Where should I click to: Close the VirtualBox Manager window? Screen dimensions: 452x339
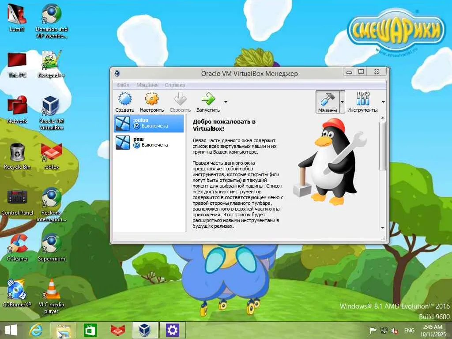pyautogui.click(x=377, y=72)
